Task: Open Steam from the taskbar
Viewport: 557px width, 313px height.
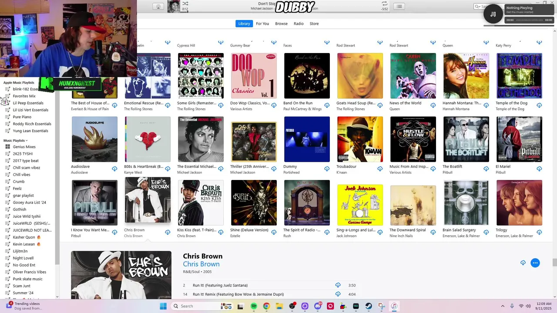Action: pos(368,306)
